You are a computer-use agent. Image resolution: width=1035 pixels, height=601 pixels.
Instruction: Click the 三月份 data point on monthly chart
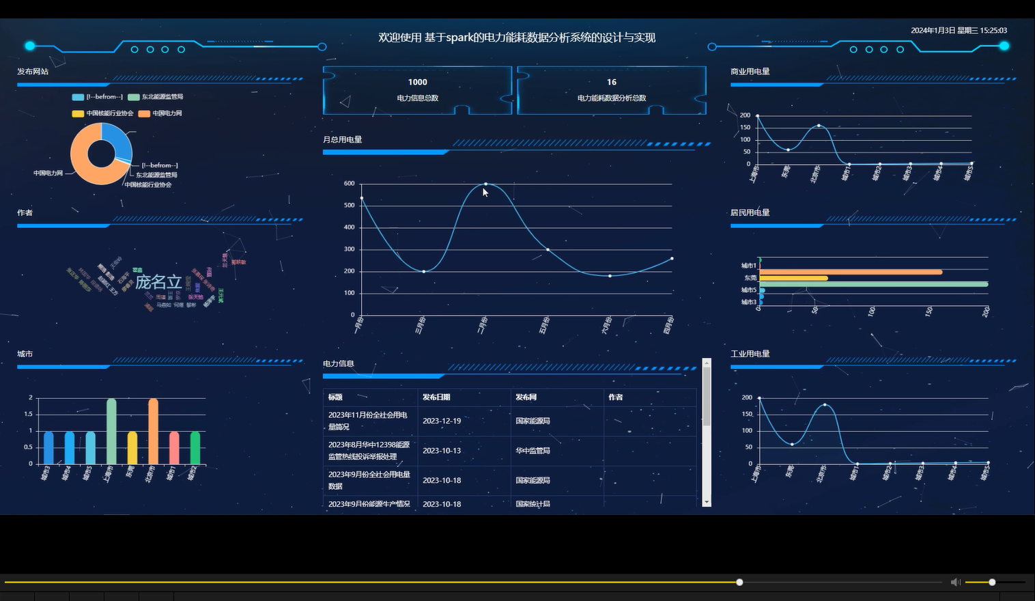pos(424,271)
